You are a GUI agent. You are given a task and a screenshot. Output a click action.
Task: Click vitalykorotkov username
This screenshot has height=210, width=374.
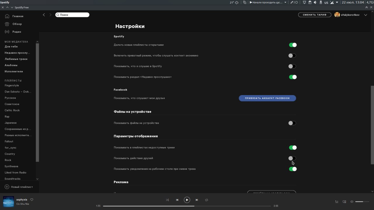point(350,15)
